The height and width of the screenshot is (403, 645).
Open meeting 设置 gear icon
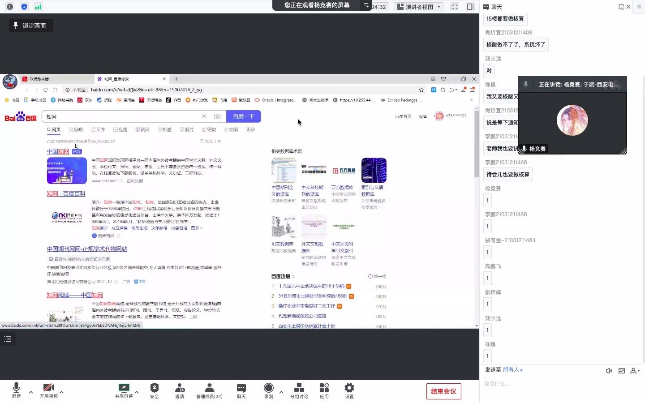pos(349,390)
